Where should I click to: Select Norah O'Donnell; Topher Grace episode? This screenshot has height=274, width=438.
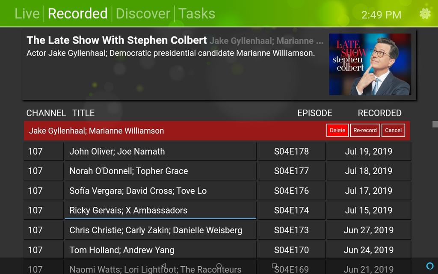point(160,171)
